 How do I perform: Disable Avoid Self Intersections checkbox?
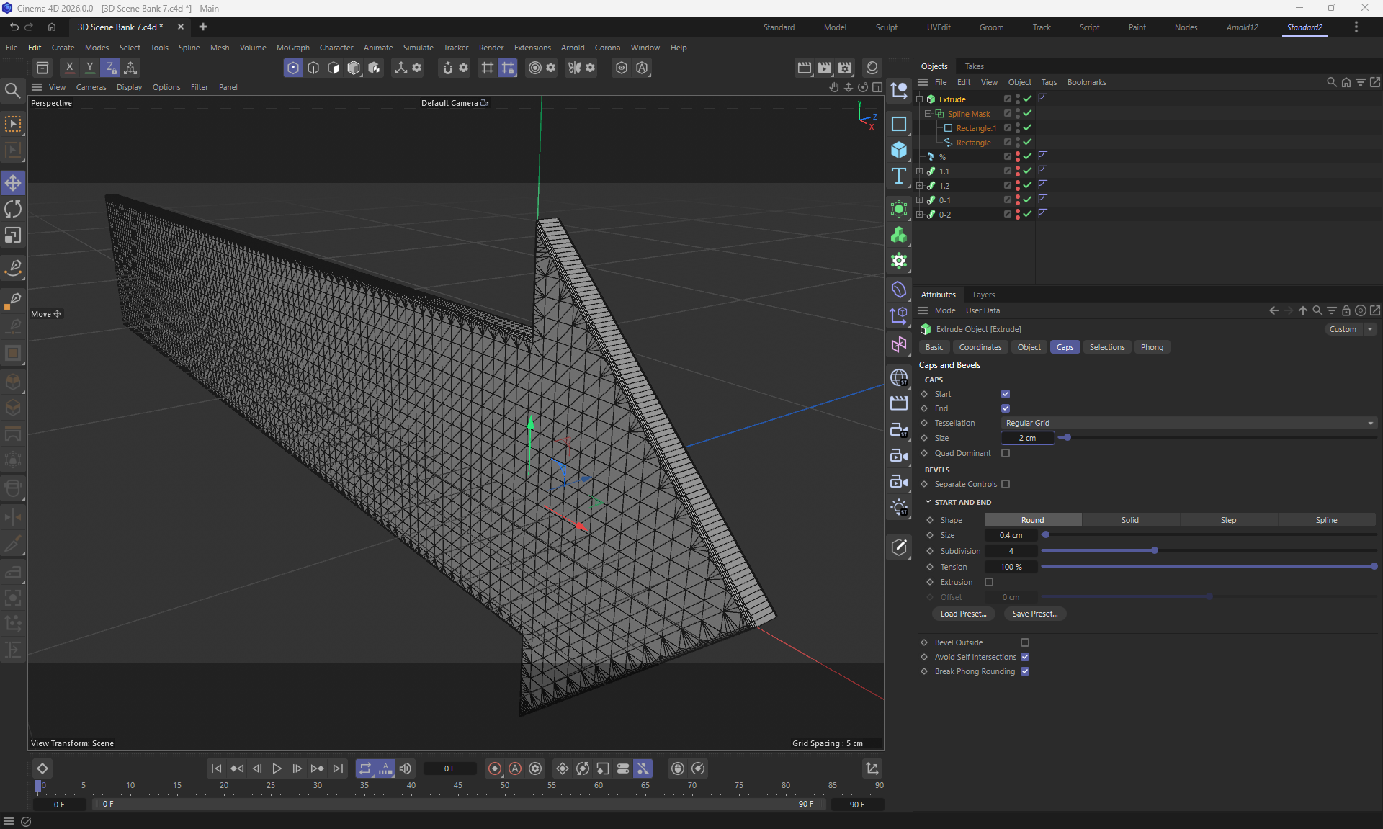[1025, 657]
